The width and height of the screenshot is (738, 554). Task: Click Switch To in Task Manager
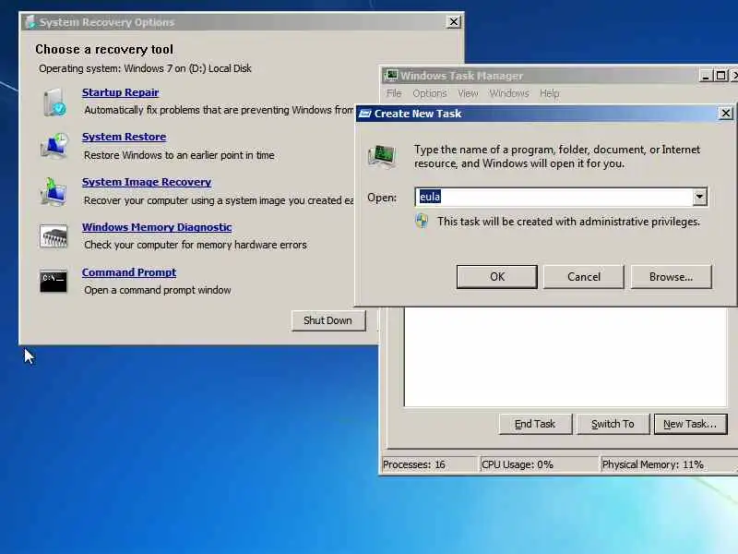coord(613,424)
